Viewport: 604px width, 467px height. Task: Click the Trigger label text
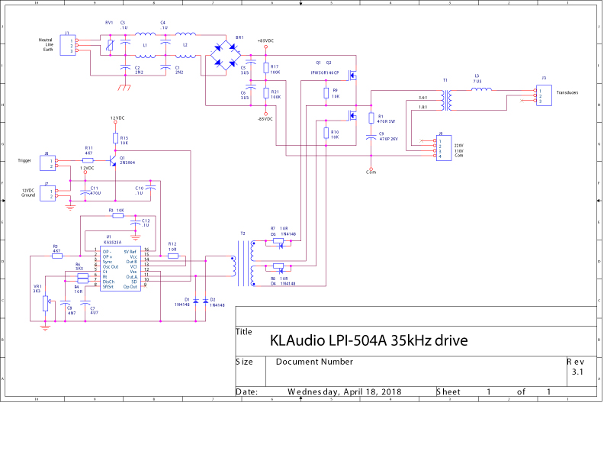(24, 160)
